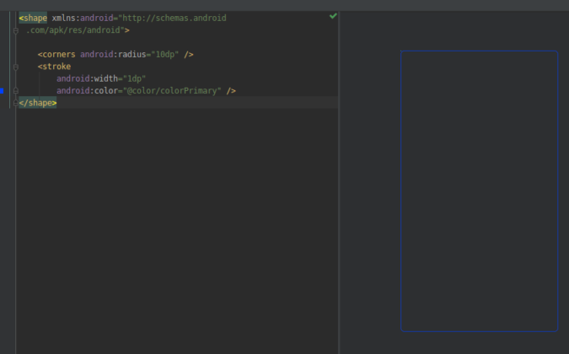Click the stroke tag name
The image size is (569, 354).
[56, 66]
